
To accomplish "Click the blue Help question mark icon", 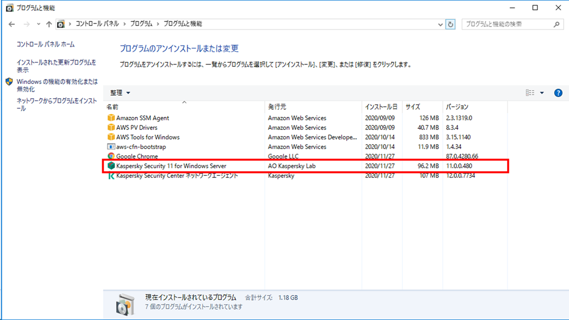I will click(x=558, y=93).
